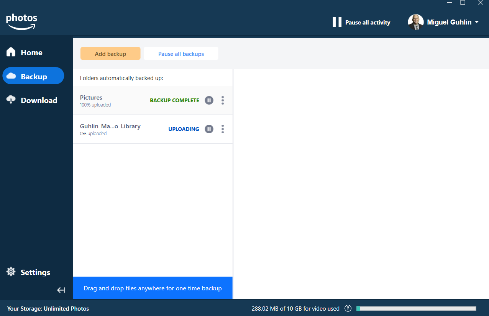Click 288.02 MB of 10 GB text
The image size is (489, 316).
[295, 308]
